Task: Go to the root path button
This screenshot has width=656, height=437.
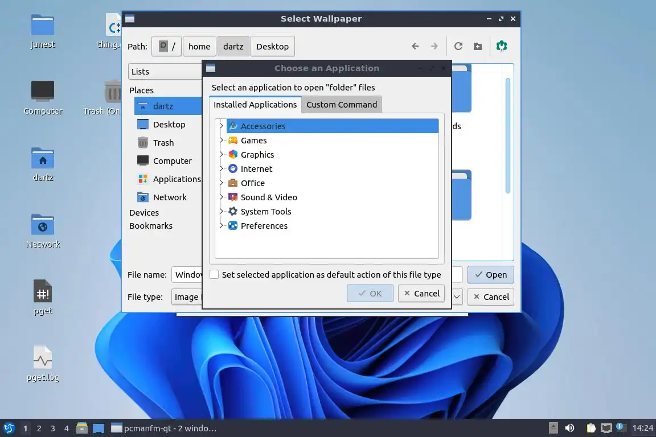Action: click(166, 47)
